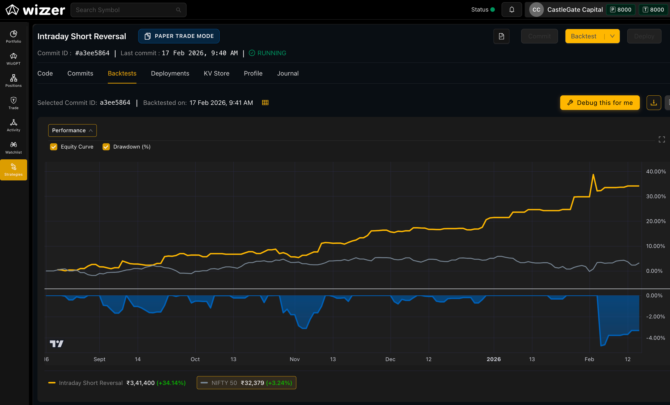
Task: Uncheck the Drawdown (%) checkbox
Action: pyautogui.click(x=106, y=147)
